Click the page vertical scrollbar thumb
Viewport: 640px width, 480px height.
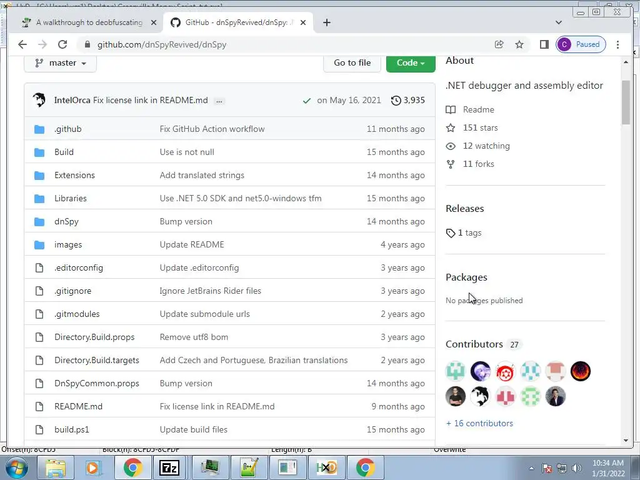click(x=626, y=102)
